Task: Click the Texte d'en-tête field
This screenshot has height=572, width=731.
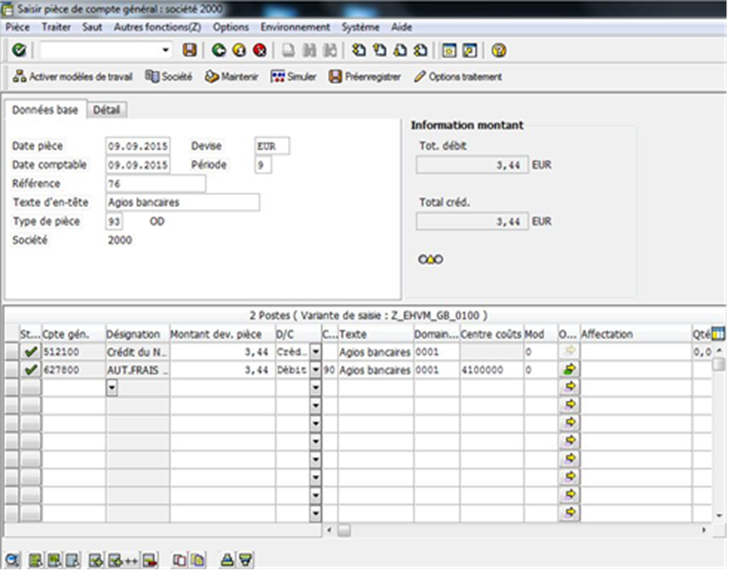Action: (183, 202)
